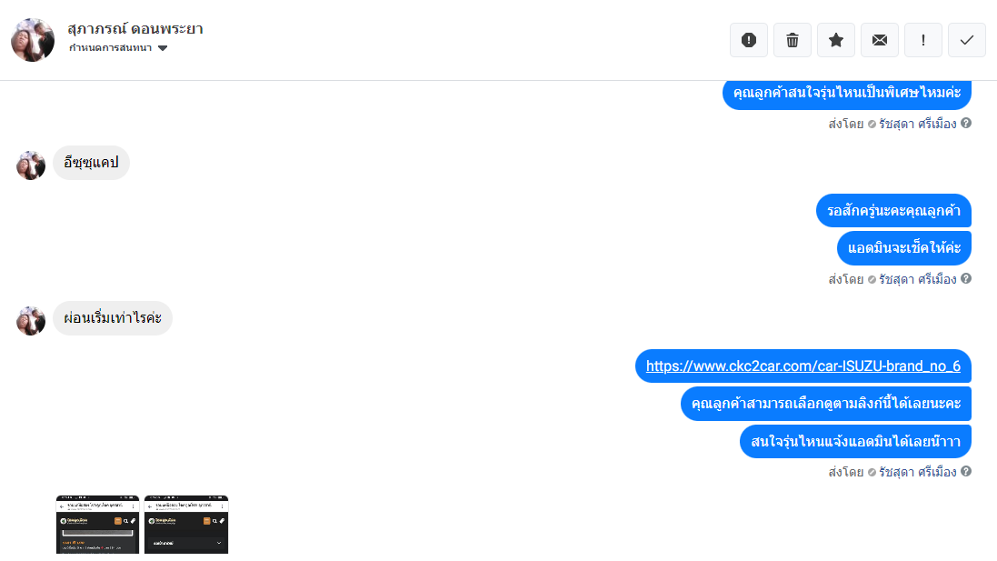Click help icon below สนใจรุ่นไหน message
The width and height of the screenshot is (997, 561).
pos(966,471)
